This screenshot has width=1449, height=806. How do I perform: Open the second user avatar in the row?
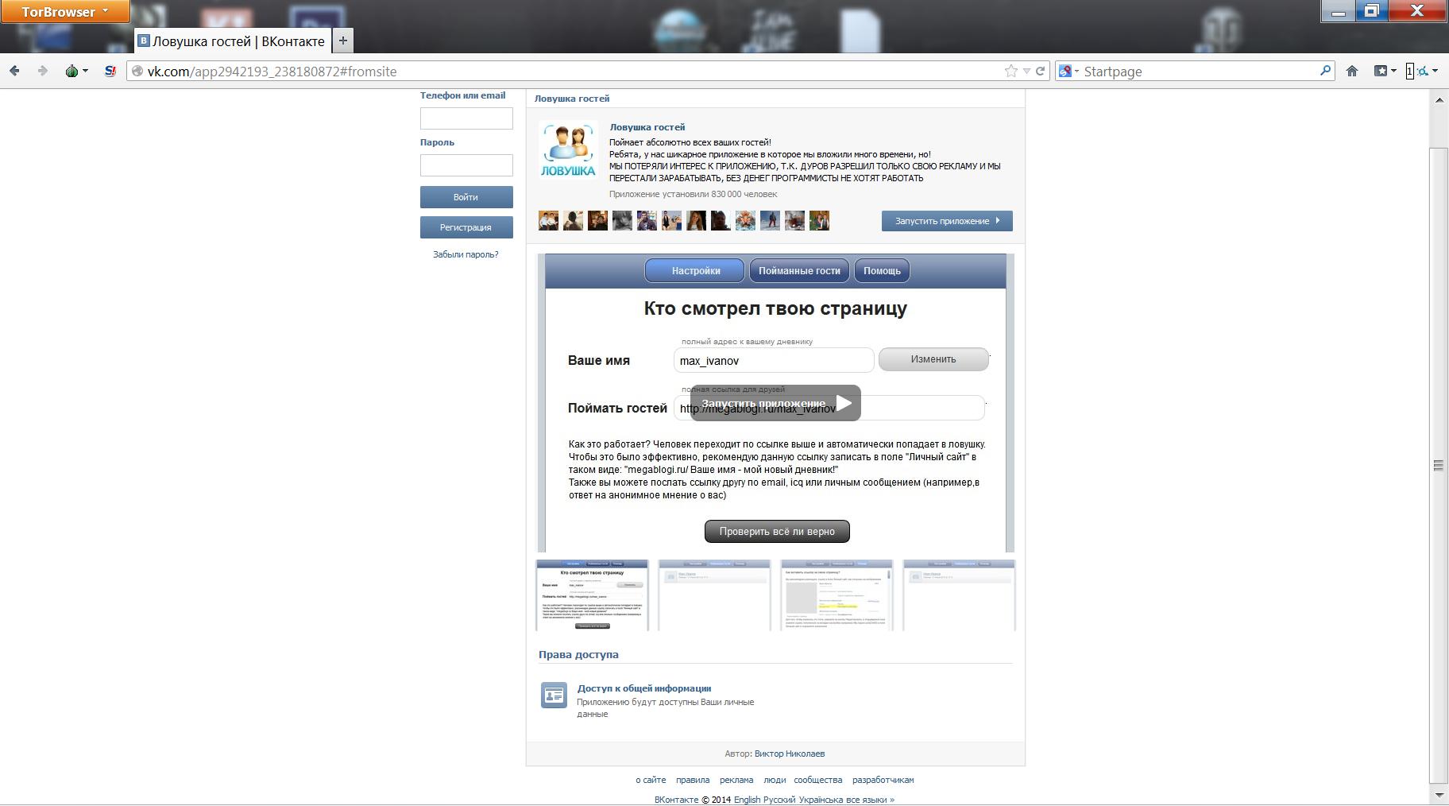(573, 221)
